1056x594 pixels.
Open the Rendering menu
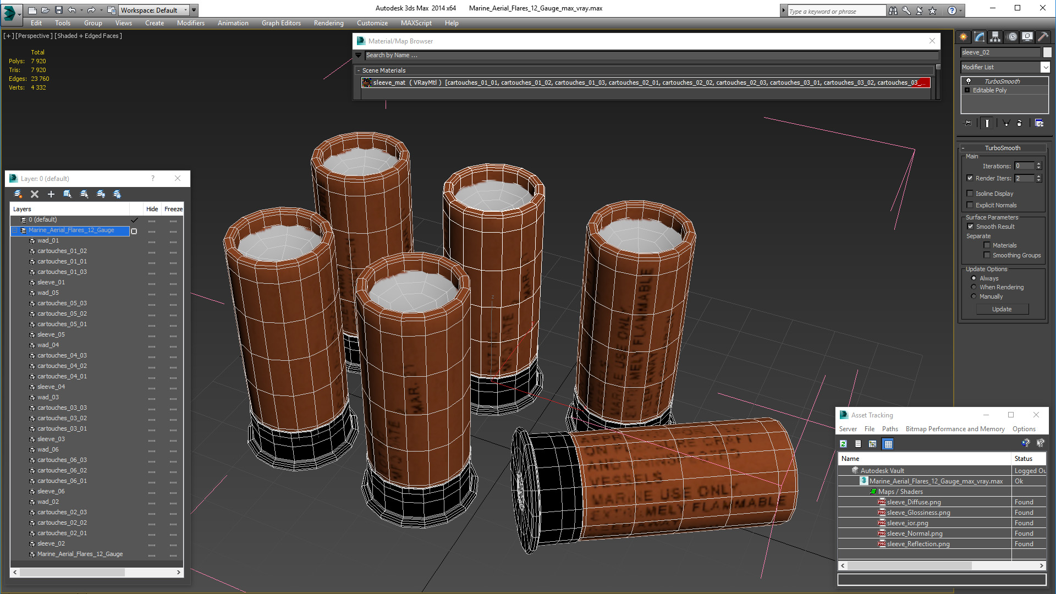329,23
